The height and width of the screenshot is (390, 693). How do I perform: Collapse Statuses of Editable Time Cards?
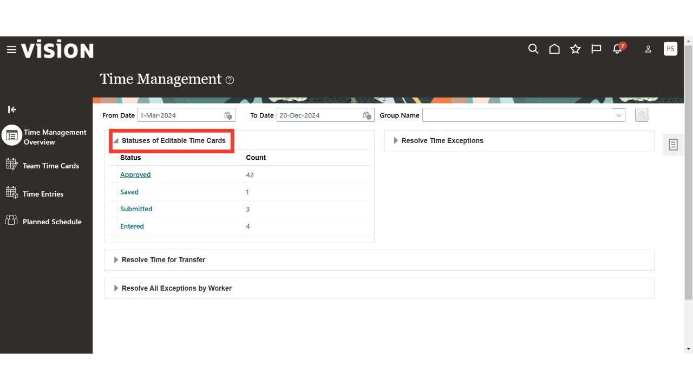116,141
